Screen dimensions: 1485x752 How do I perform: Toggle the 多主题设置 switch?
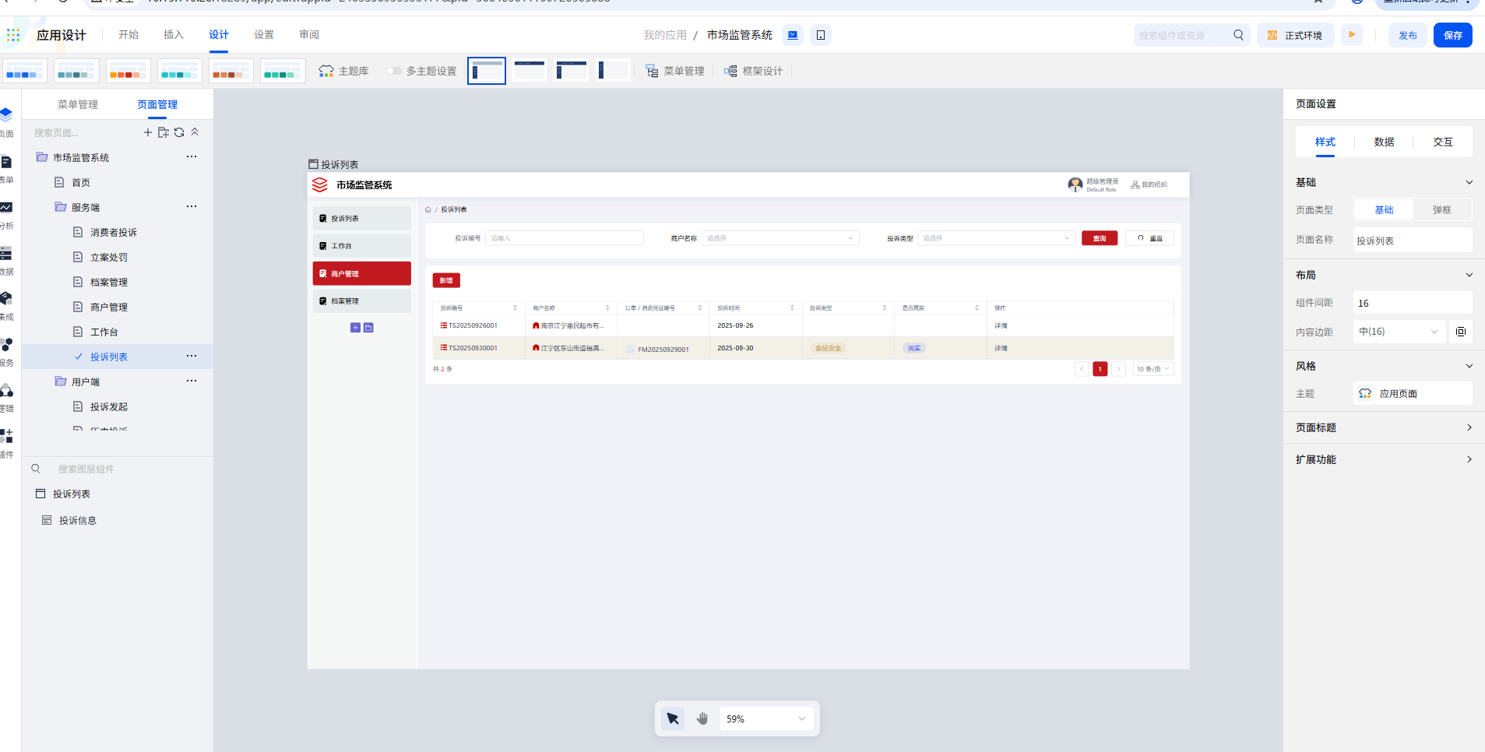[394, 71]
